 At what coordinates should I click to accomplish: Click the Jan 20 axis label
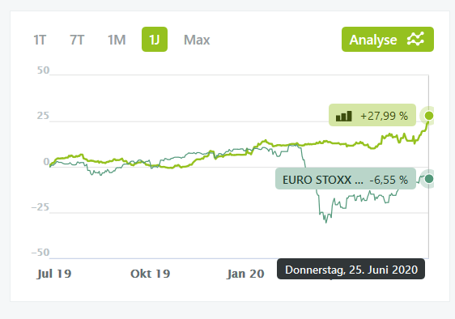tap(245, 274)
